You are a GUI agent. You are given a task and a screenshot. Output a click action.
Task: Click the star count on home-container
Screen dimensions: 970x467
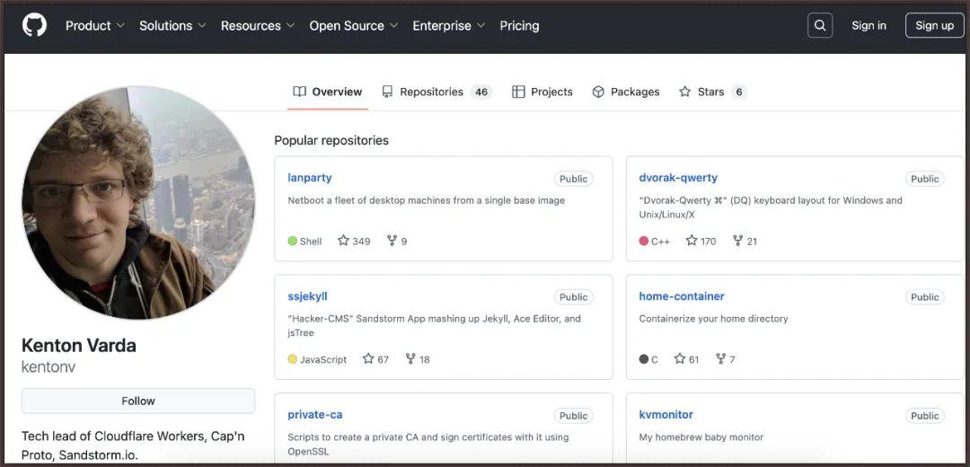point(687,359)
